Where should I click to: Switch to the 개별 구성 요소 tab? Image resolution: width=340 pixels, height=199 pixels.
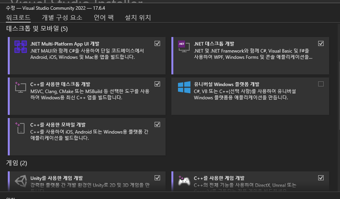(62, 18)
